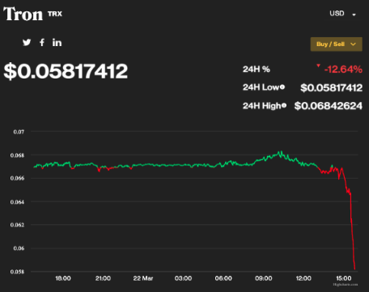The height and width of the screenshot is (292, 369).
Task: Click the 0.07 price axis label
Action: coord(19,132)
